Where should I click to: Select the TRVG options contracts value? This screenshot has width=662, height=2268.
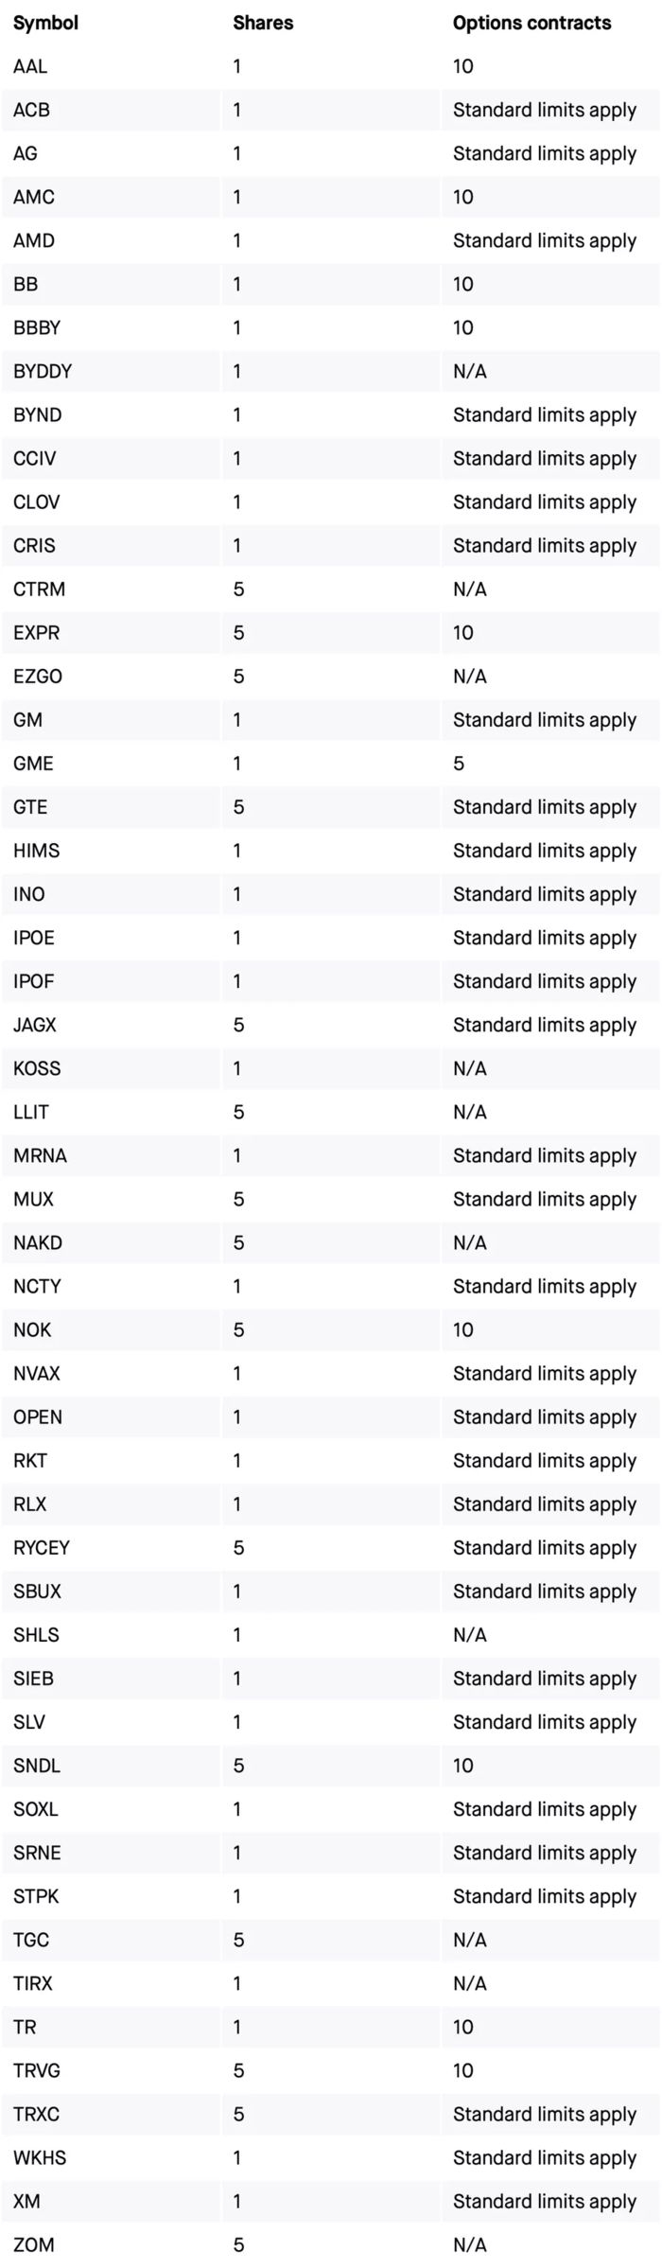point(463,2071)
